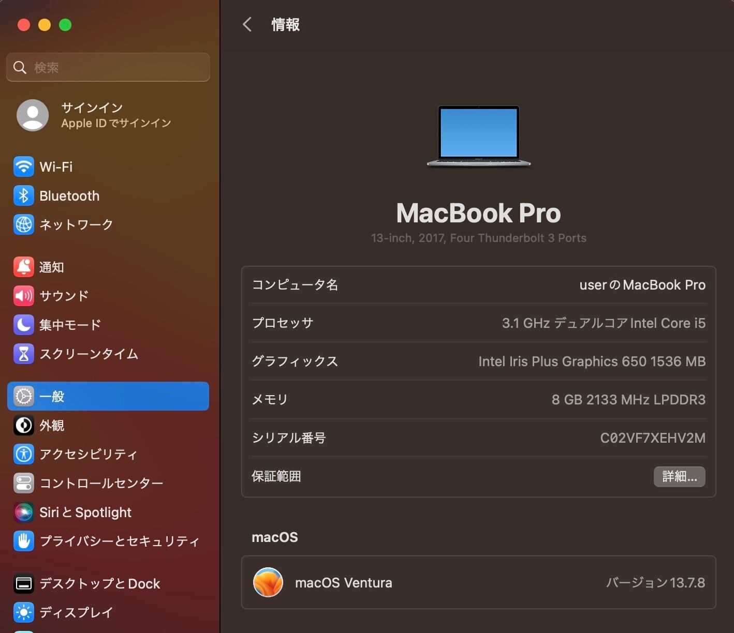
Task: Click the サインイン heading text
Action: tap(92, 108)
